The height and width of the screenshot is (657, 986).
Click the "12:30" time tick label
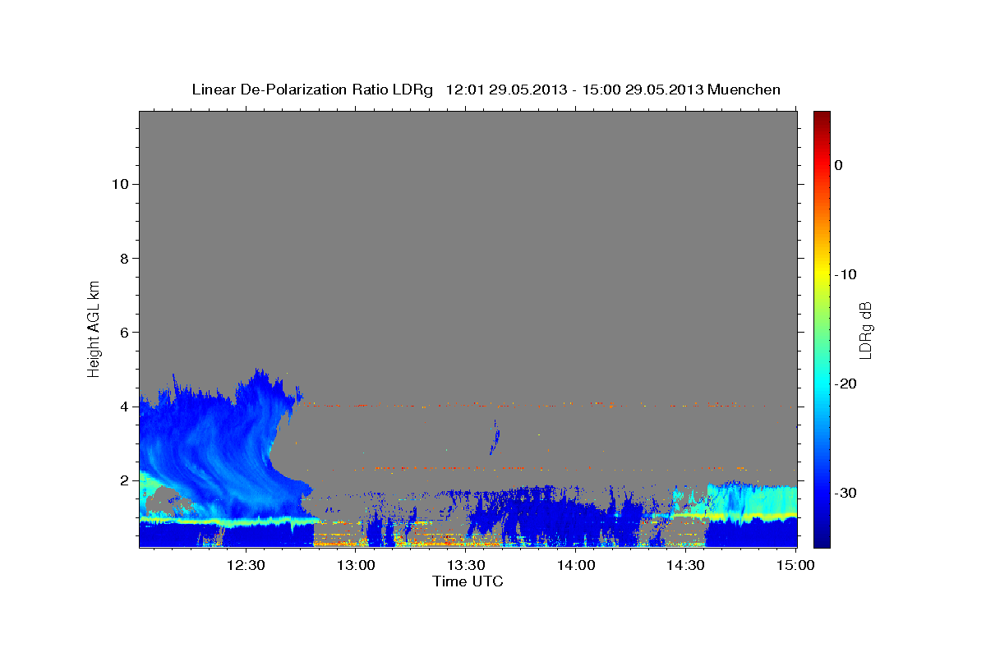tap(245, 565)
